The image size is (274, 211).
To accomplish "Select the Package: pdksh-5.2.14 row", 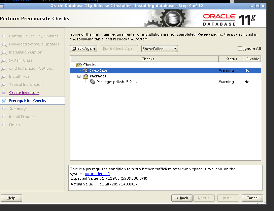I will [166, 82].
